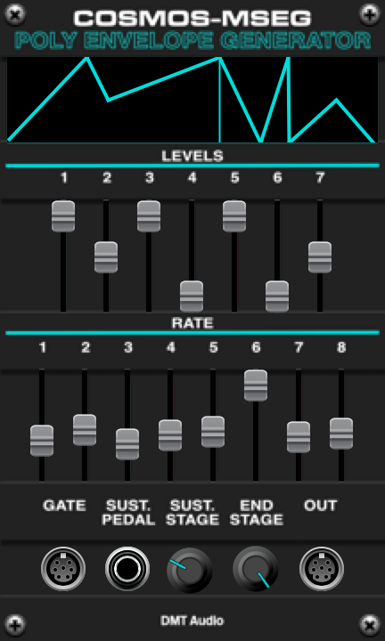Click the bottom-right panel screw
Viewport: 385px width, 641px height.
point(370,625)
